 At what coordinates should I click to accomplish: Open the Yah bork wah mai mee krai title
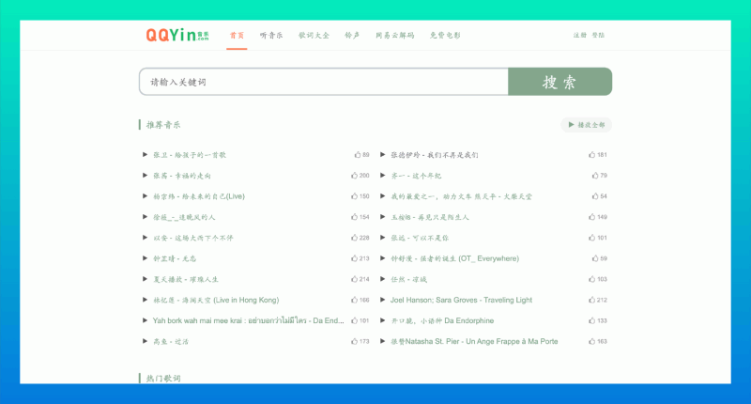248,320
